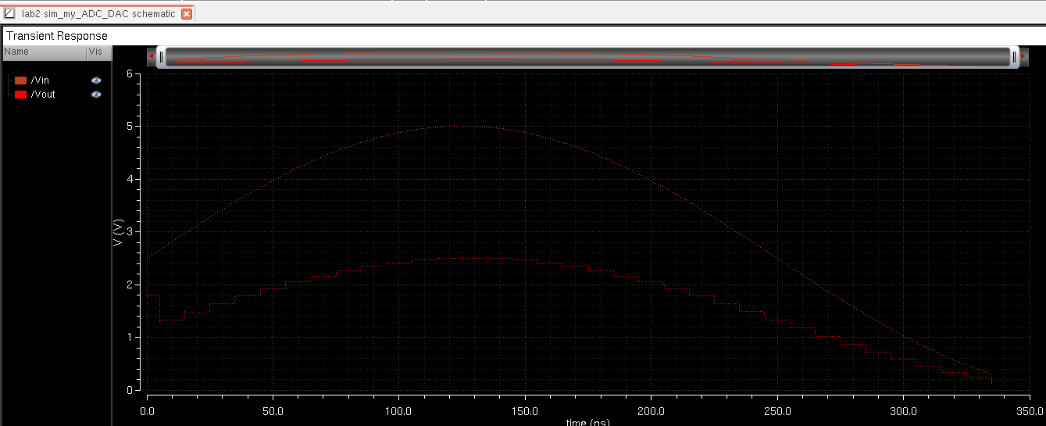Viewport: 1046px width, 426px height.
Task: Click the left grip handle of overview slider
Action: [161, 56]
